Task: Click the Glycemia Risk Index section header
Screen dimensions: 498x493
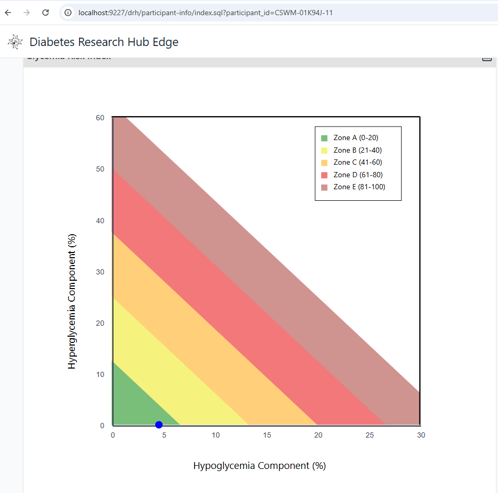Action: (x=70, y=56)
